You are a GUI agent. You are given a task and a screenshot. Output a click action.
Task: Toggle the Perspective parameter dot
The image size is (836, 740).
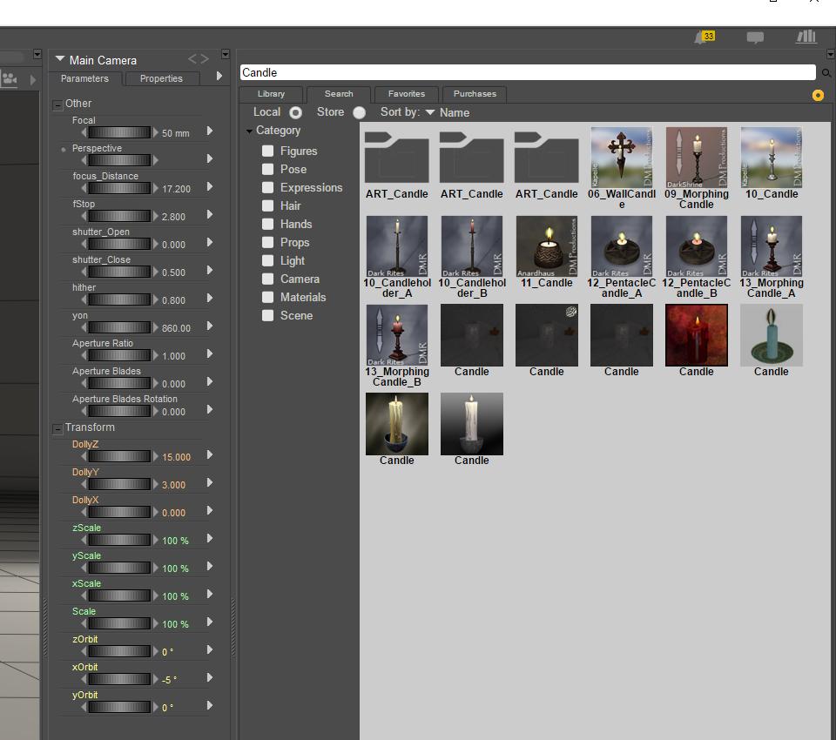[64, 150]
